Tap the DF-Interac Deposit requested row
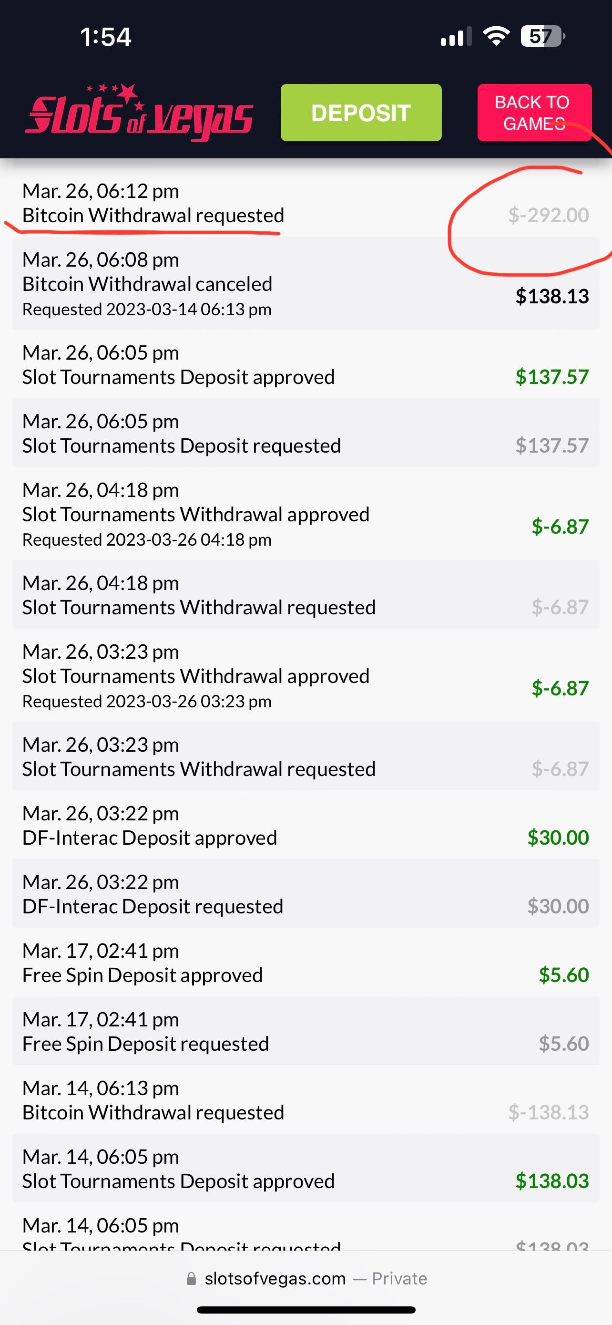The width and height of the screenshot is (612, 1325). (306, 894)
